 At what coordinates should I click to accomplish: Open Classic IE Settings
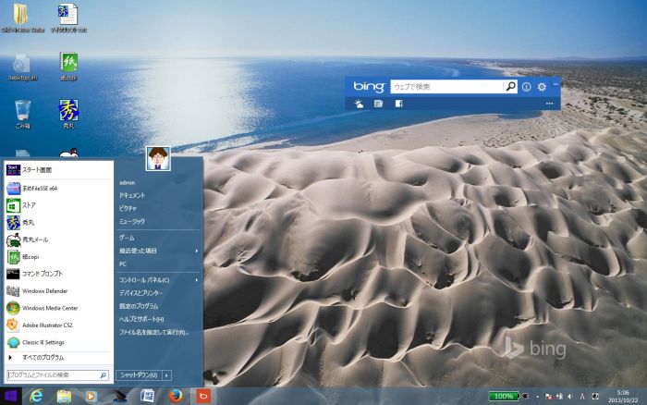coord(43,342)
